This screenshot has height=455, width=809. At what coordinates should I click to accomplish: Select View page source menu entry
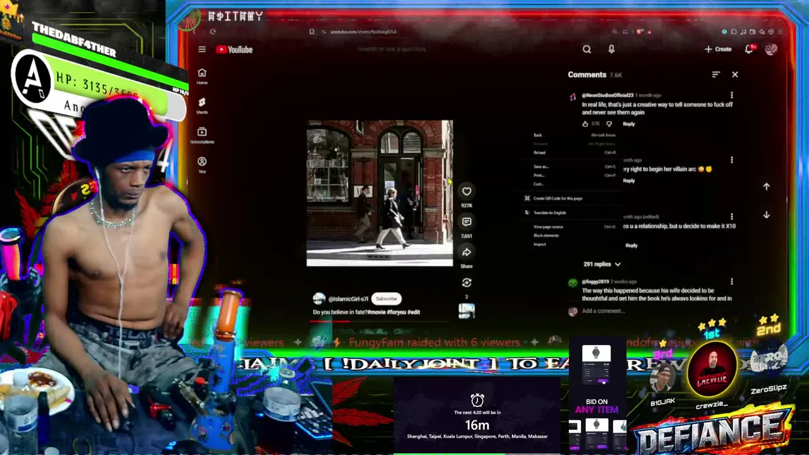(574, 227)
